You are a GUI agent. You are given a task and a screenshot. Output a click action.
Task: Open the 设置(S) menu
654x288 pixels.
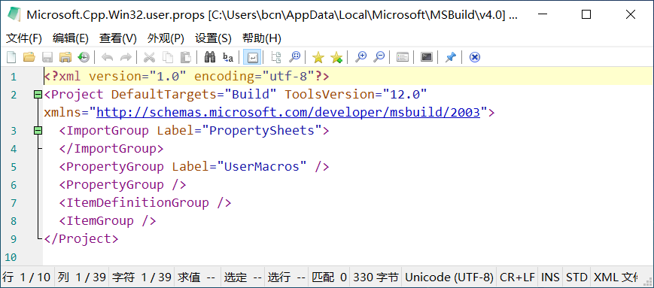point(213,39)
